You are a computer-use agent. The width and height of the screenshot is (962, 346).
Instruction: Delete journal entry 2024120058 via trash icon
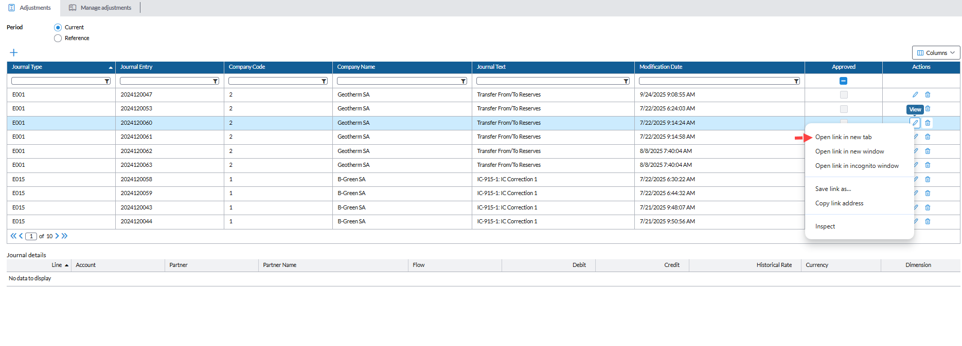click(x=928, y=179)
